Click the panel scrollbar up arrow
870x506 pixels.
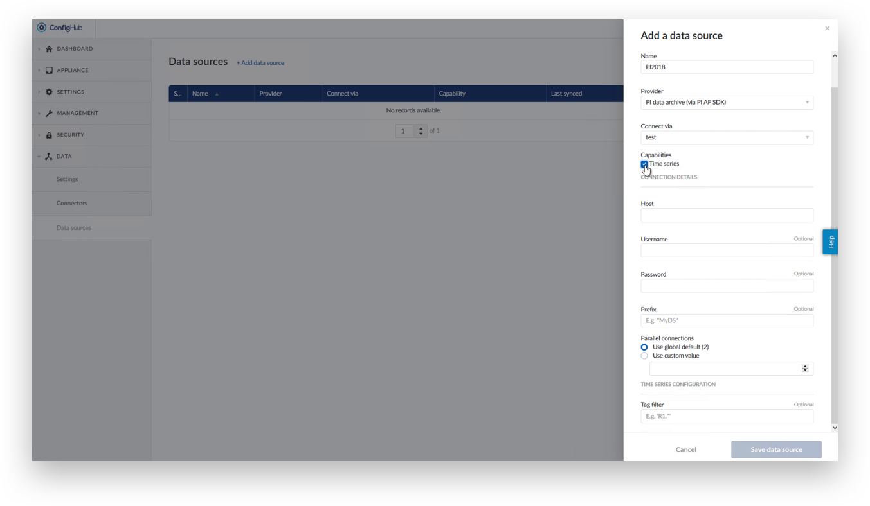835,55
